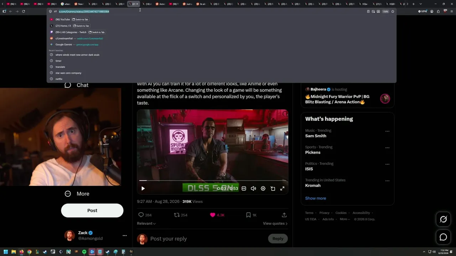The height and width of the screenshot is (256, 456).
Task: Toggle picture-in-picture for the video
Action: (273, 188)
